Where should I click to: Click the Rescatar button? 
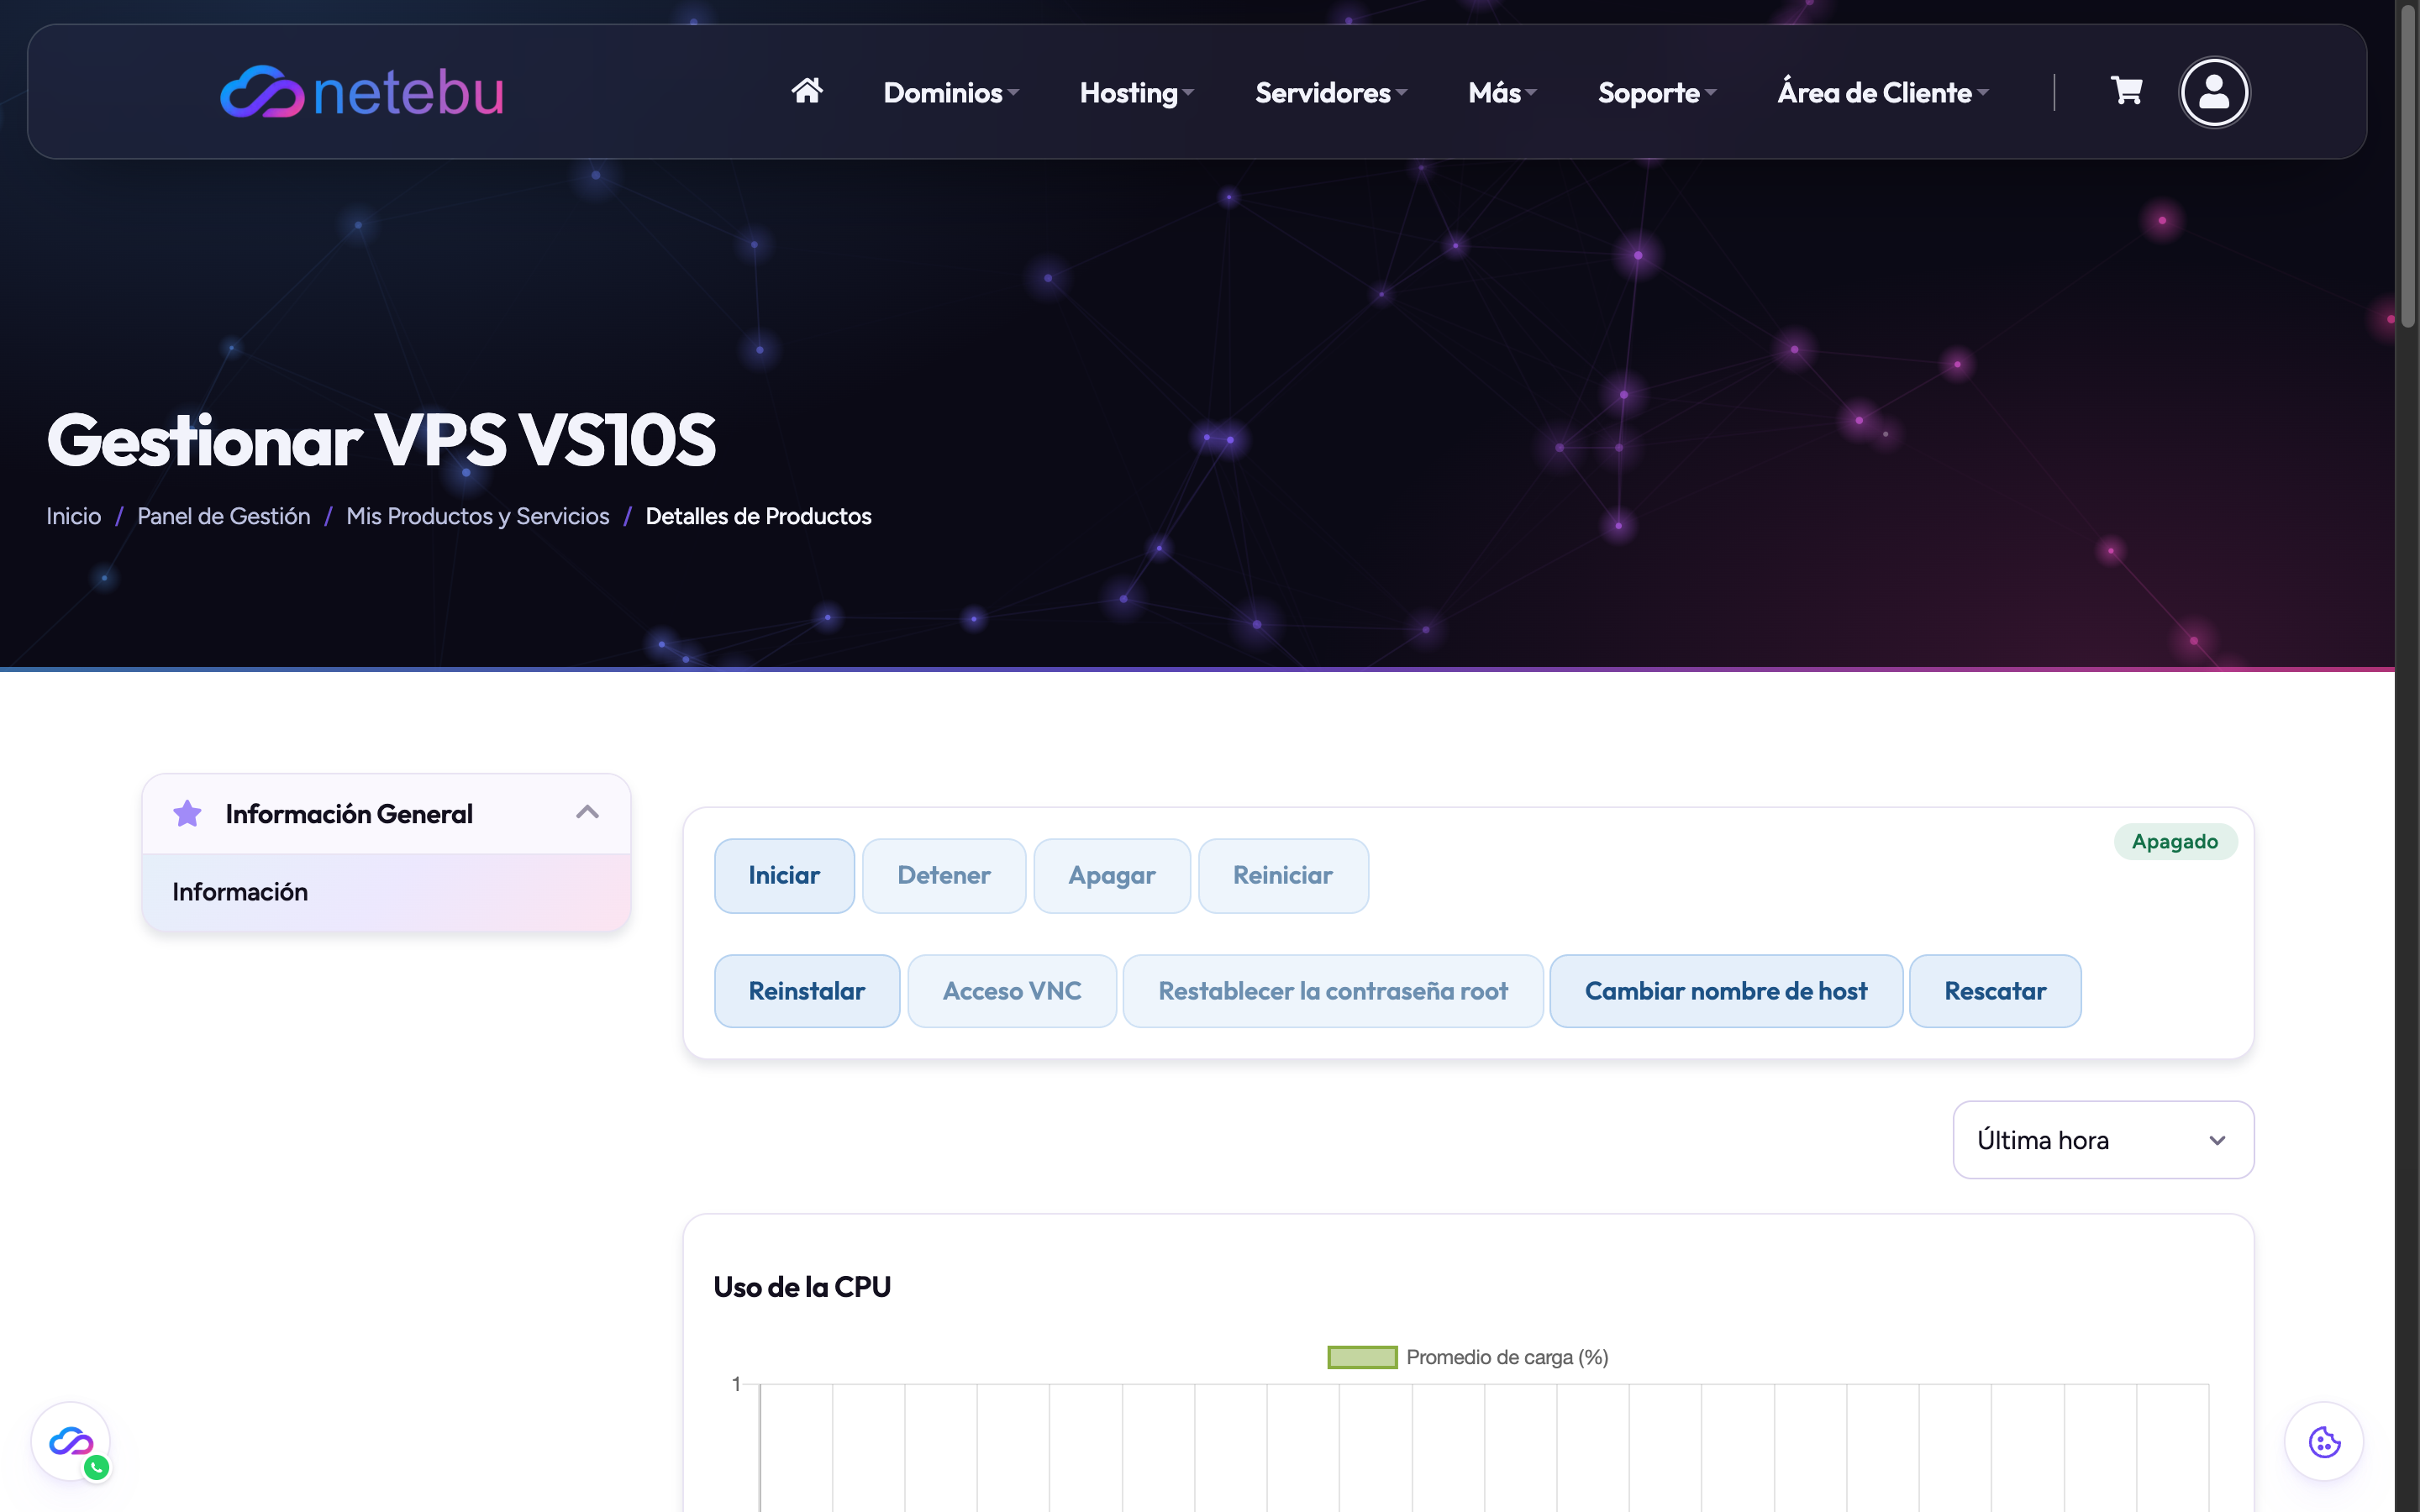point(1995,991)
